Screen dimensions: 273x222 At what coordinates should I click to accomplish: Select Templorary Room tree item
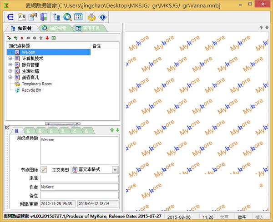coord(36,84)
